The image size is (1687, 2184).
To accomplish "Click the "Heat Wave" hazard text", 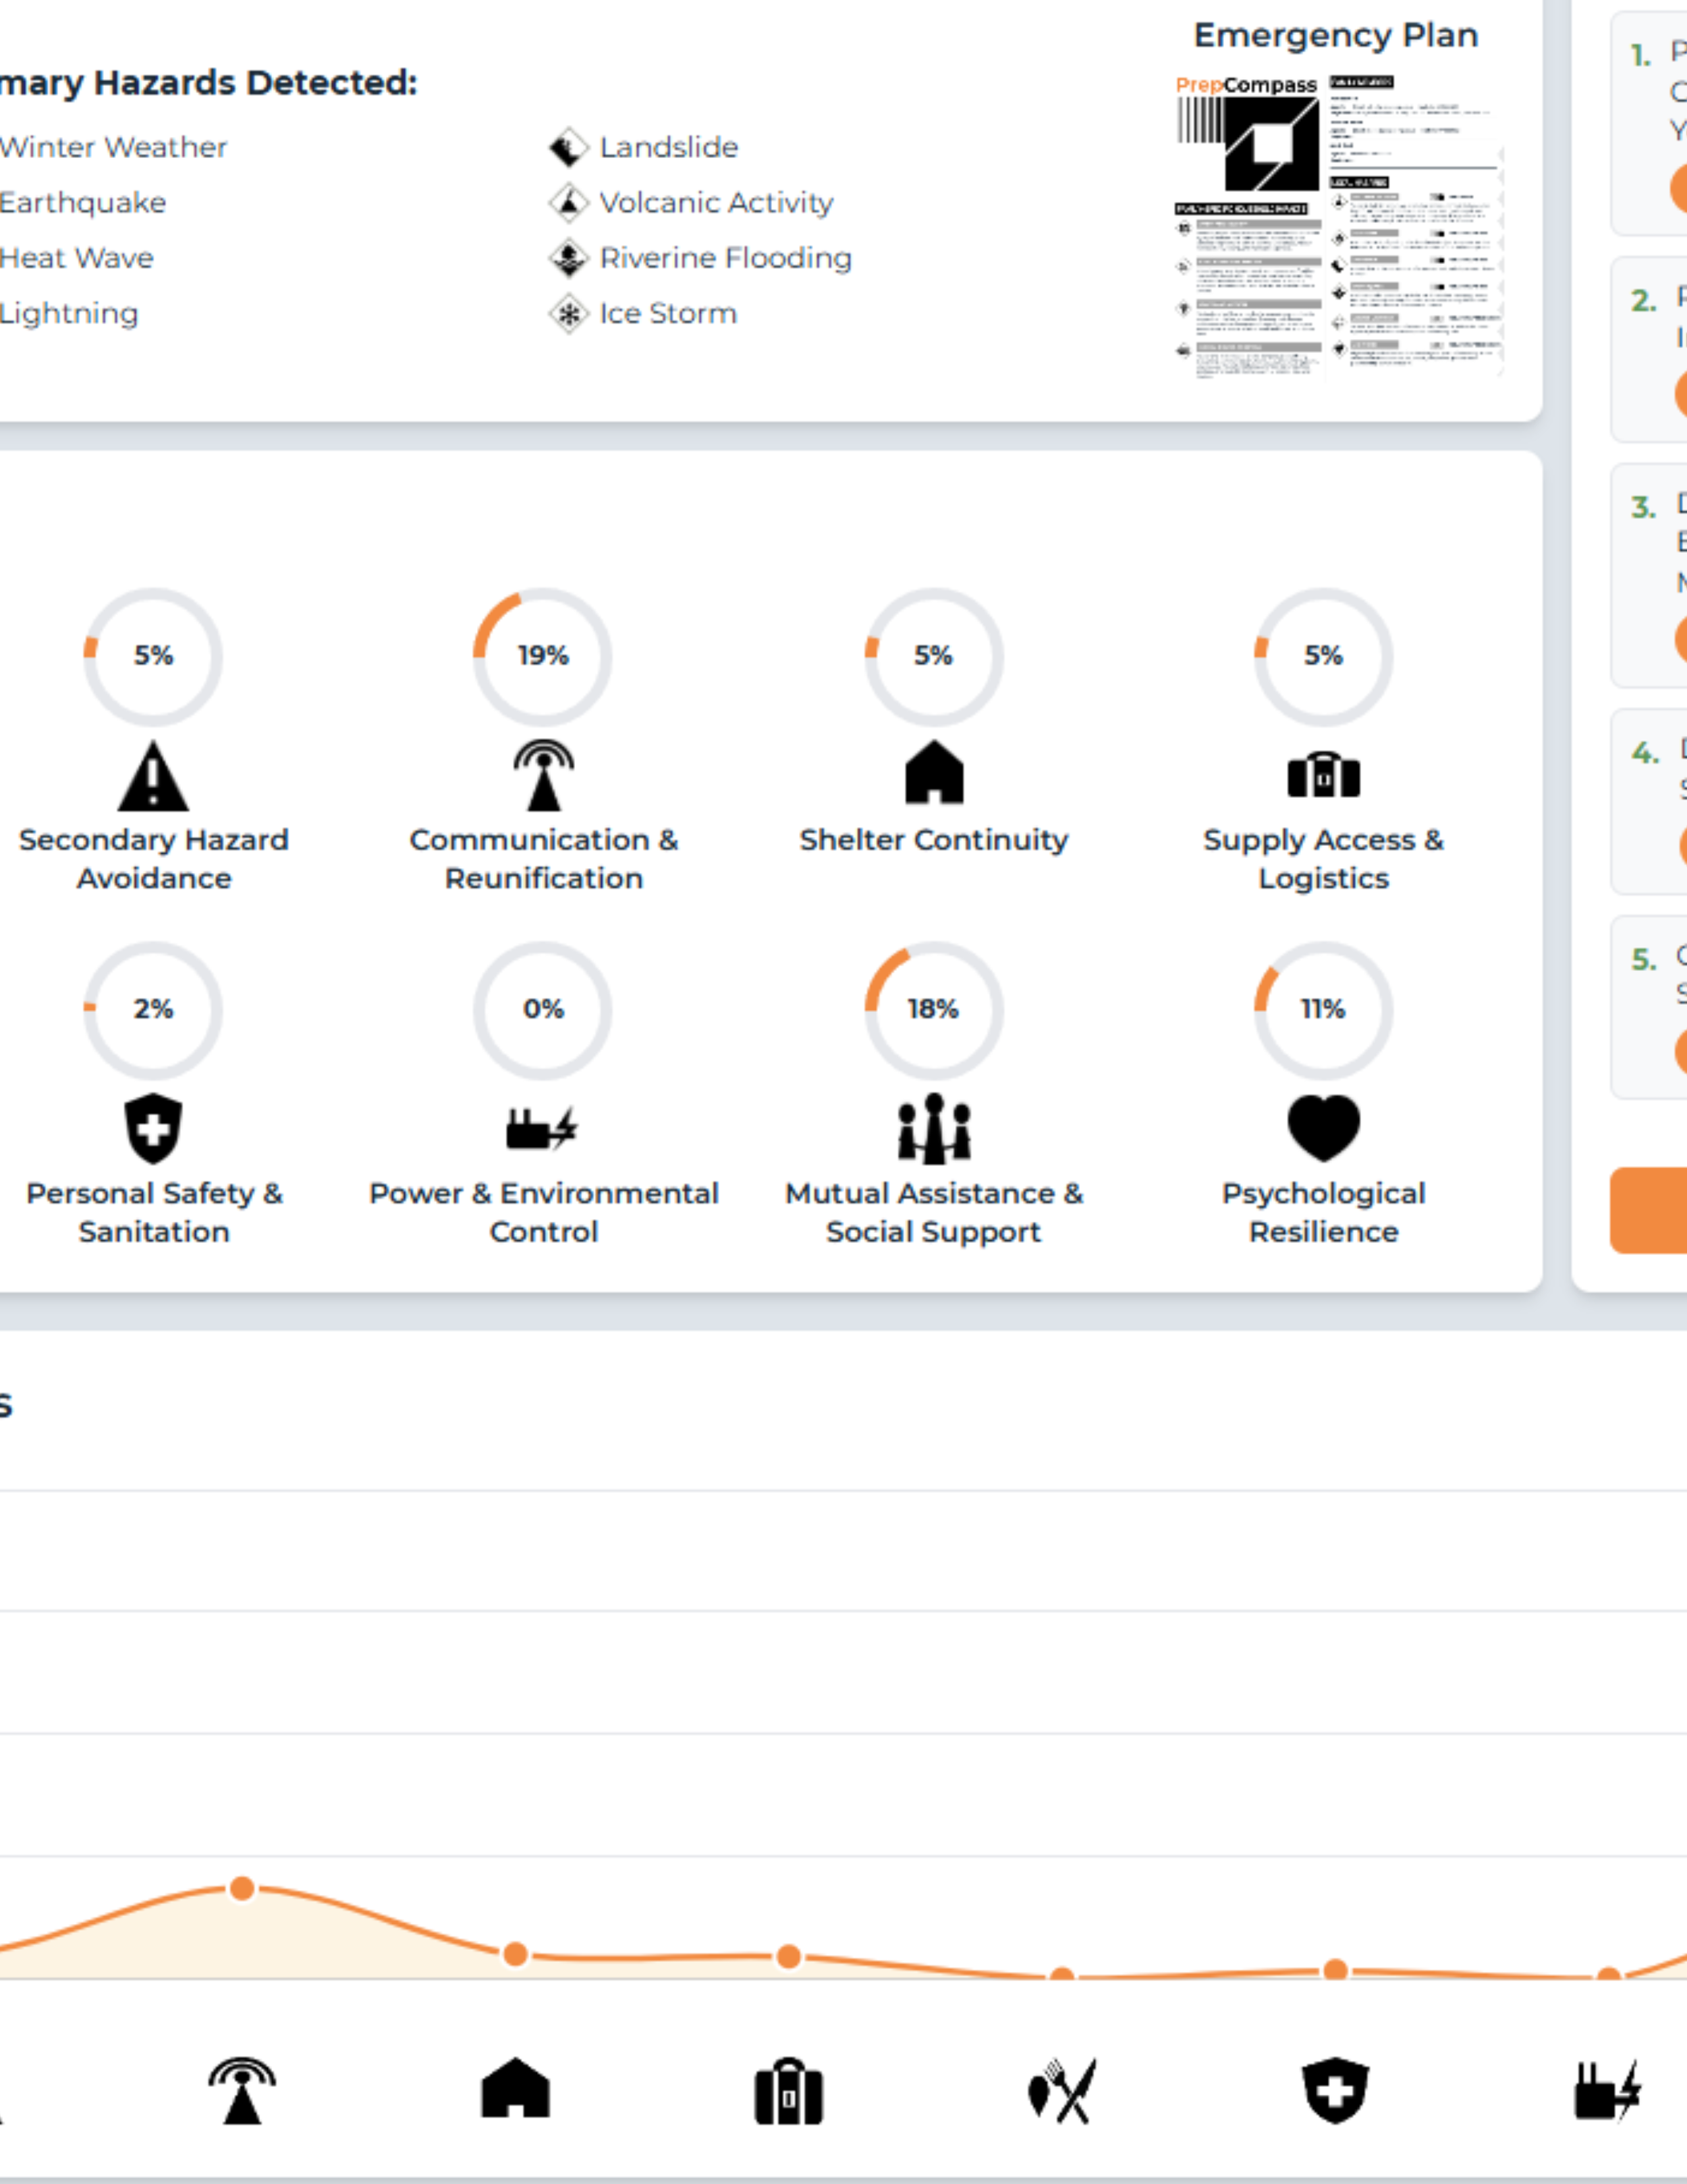I will point(76,258).
